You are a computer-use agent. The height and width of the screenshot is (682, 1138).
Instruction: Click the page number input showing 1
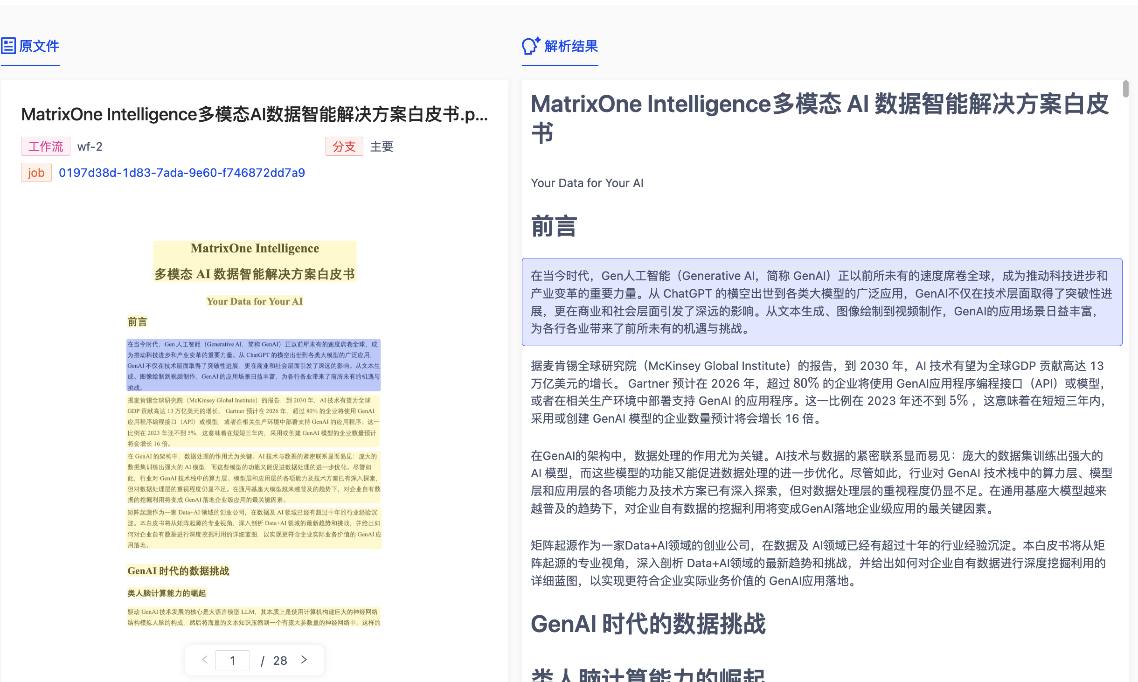233,660
